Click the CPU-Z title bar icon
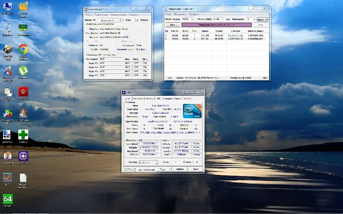 pyautogui.click(x=124, y=93)
